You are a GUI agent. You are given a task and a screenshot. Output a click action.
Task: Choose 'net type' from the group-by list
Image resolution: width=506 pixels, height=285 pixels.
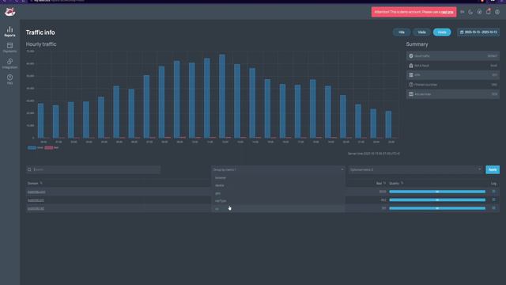(x=278, y=201)
